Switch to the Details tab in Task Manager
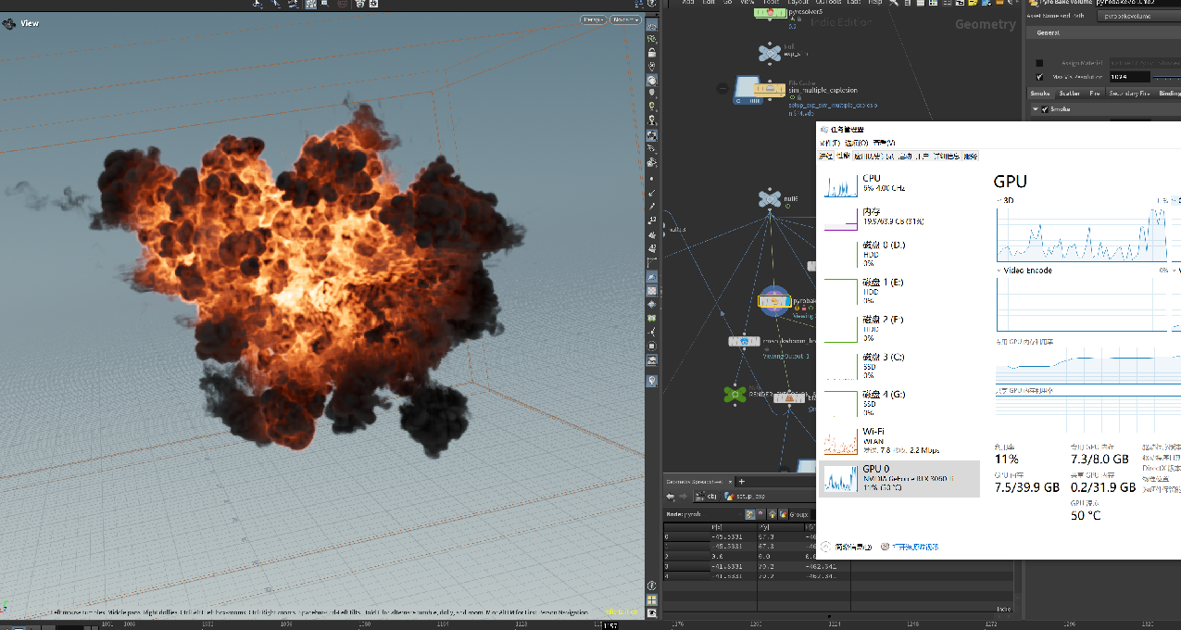 (x=947, y=157)
